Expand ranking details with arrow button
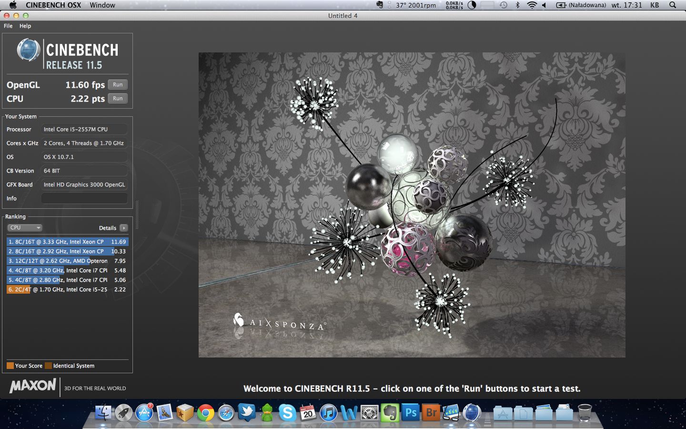Viewport: 686px width, 429px height. [x=124, y=228]
